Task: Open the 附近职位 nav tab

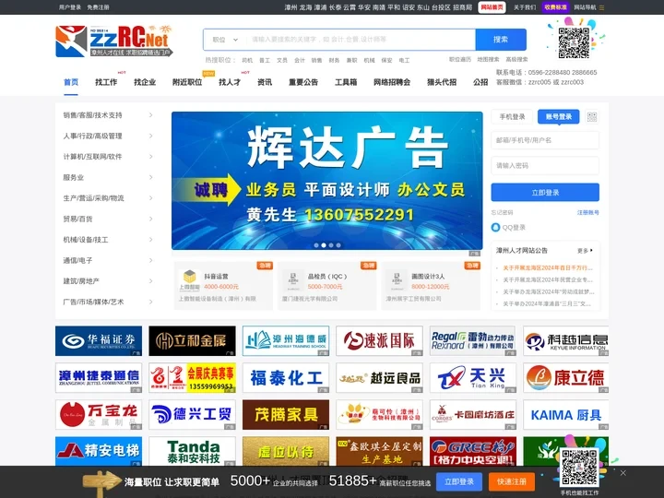Action: tap(187, 82)
